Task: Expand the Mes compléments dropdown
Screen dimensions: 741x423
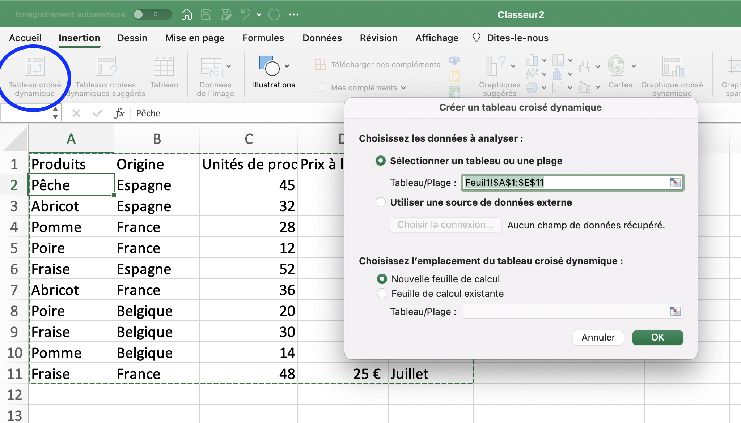Action: pos(403,87)
